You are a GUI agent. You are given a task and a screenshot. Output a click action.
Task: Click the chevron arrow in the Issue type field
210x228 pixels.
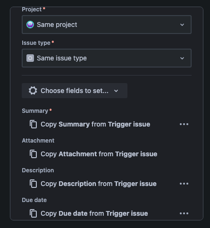coord(182,58)
